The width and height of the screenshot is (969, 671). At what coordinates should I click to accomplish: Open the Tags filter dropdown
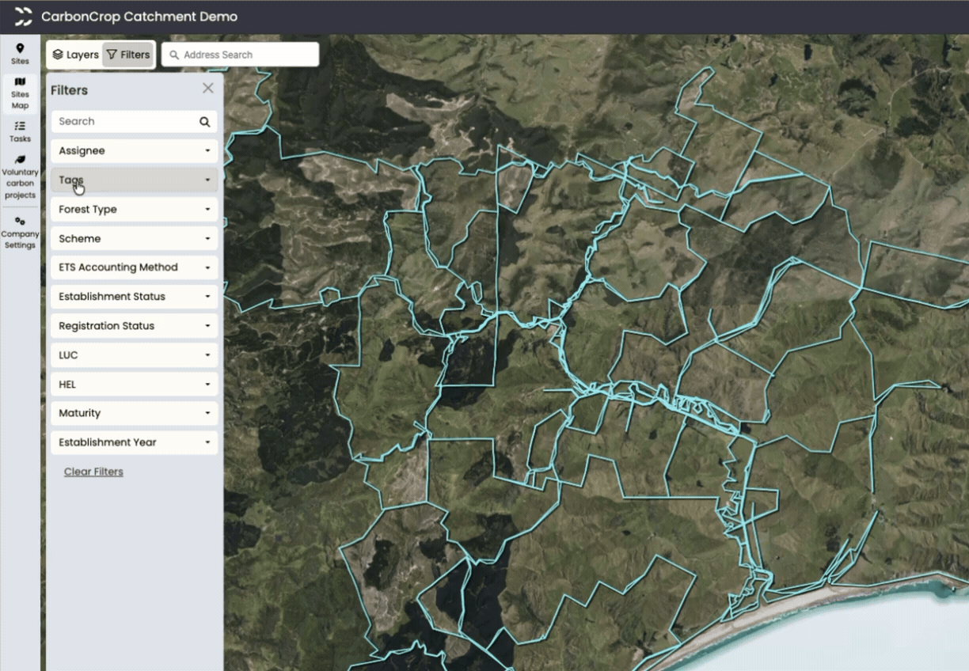coord(135,180)
